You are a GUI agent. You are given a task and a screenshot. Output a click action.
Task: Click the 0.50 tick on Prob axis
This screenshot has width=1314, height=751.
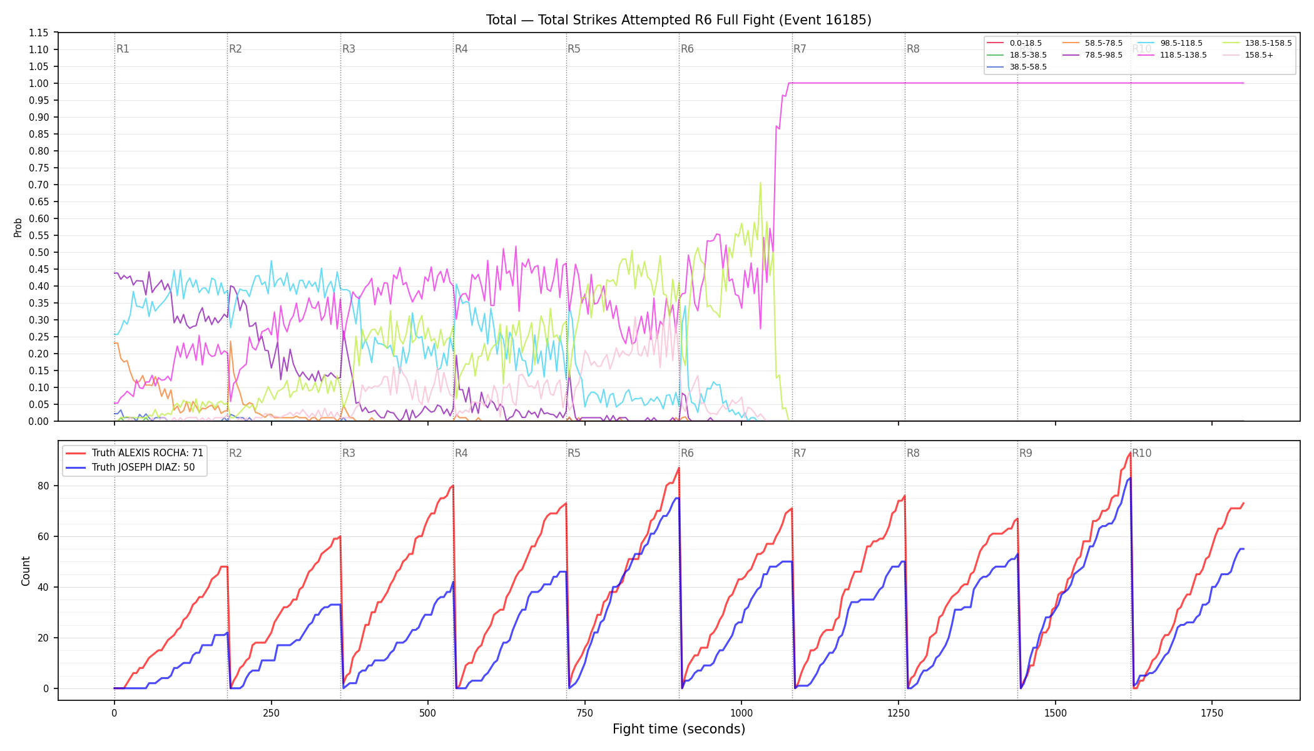pos(39,252)
